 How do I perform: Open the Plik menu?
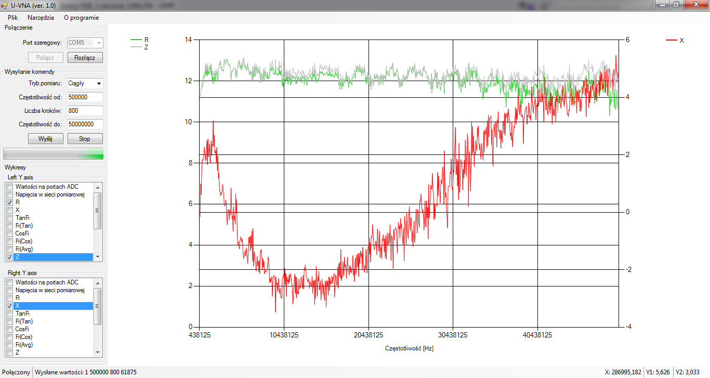12,17
